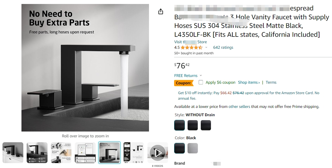Click the 642 ratings link
Viewport: 332px width, 168px height.
pos(223,48)
